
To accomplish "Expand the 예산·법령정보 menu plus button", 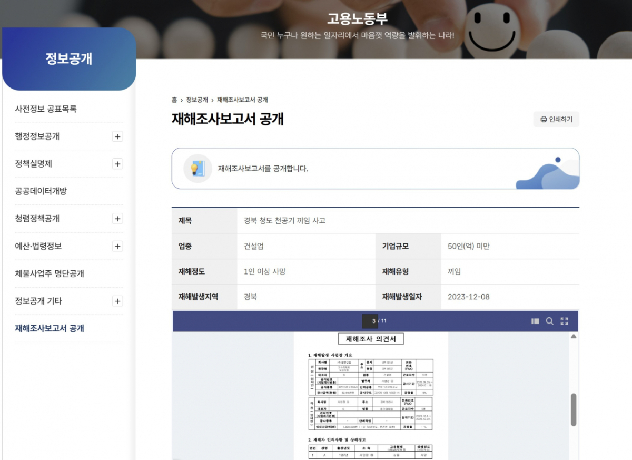I will click(x=117, y=246).
